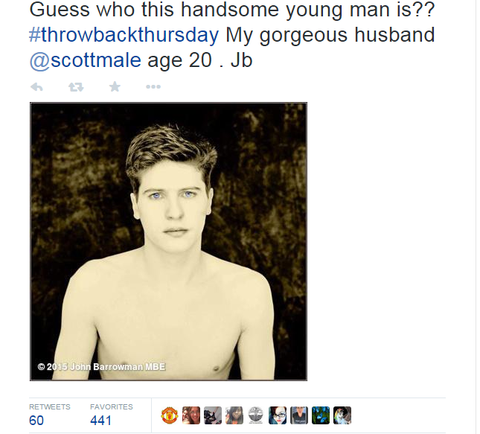Image resolution: width=480 pixels, height=434 pixels.
Task: Click the reply arrow icon
Action: [x=36, y=87]
